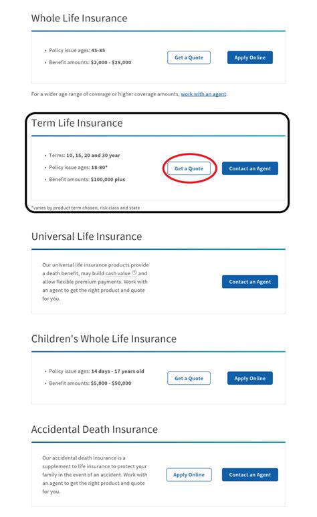Click the Whole Life Insurance heading

[79, 18]
